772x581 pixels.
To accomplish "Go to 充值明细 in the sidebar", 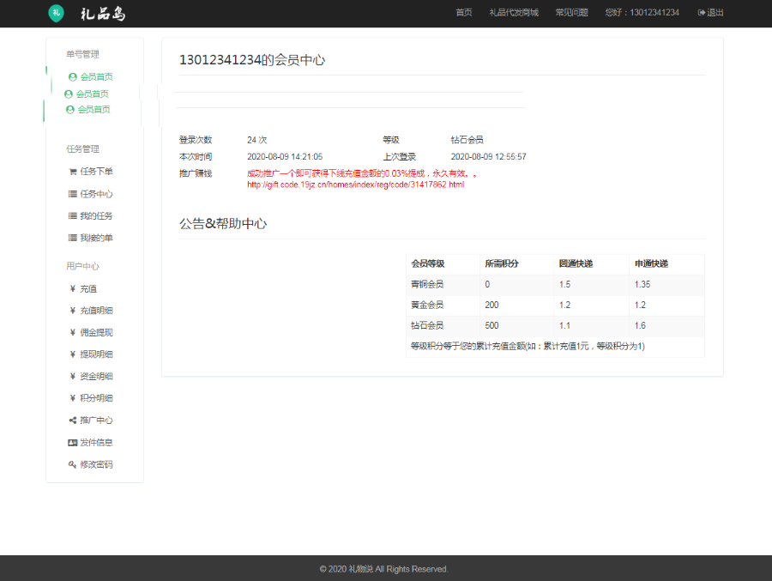I will point(96,311).
